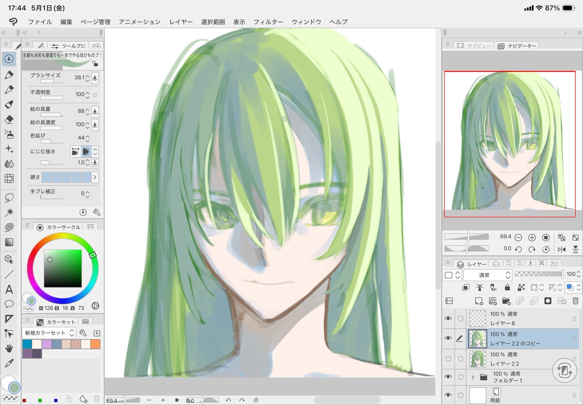Check the box for フォルダー1
583x405 pixels.
point(461,377)
